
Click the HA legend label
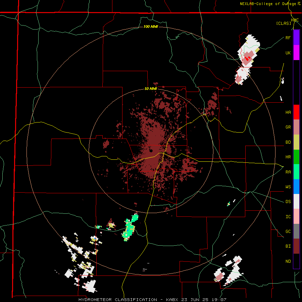pyautogui.click(x=288, y=112)
